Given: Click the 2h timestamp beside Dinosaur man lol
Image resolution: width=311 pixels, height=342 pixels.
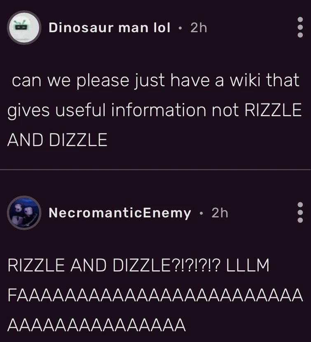Looking at the screenshot, I should coord(199,28).
